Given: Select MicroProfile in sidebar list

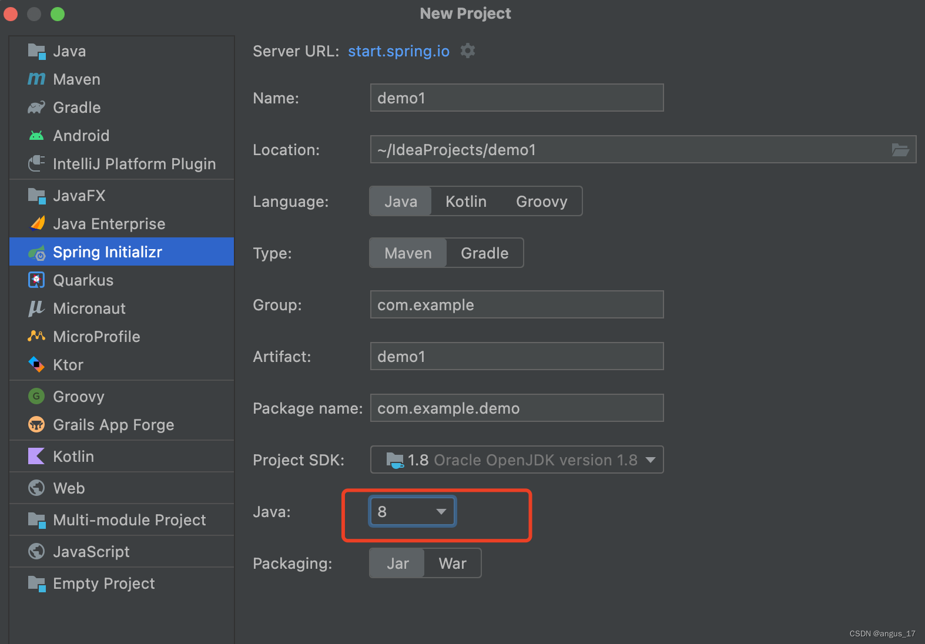Looking at the screenshot, I should point(122,337).
